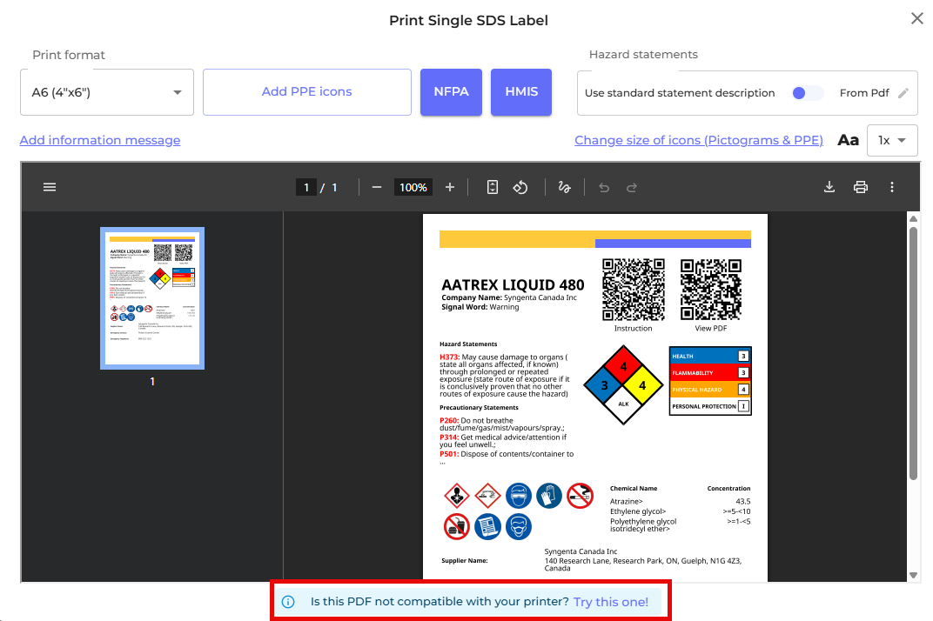
Task: Click the H373 hazard statement code
Action: point(449,357)
